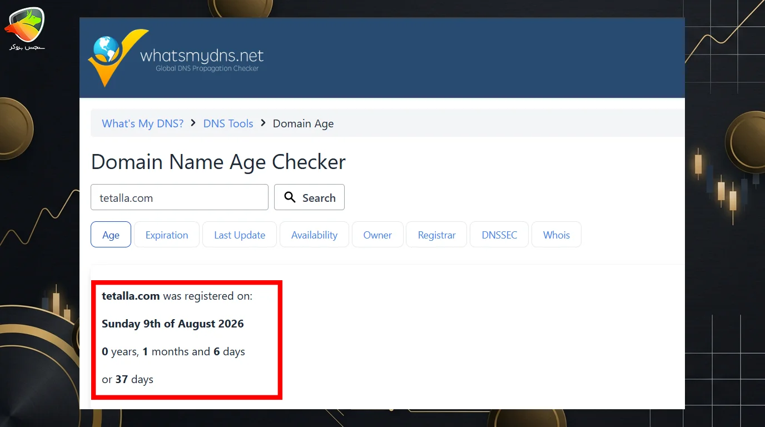Open the Last Update tab
The image size is (765, 427).
click(x=240, y=235)
